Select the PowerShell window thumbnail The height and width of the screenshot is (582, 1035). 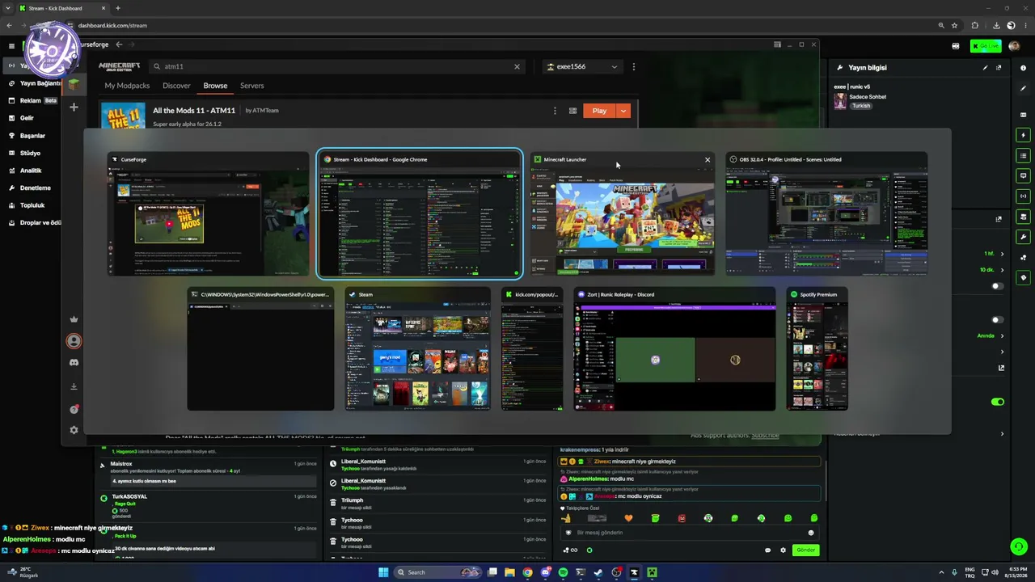260,349
